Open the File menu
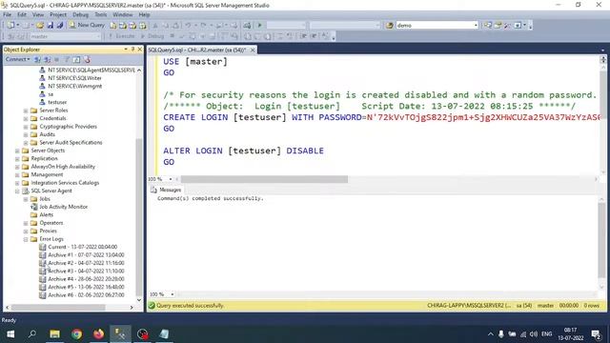Viewport: 610px width, 343px height. coord(7,15)
